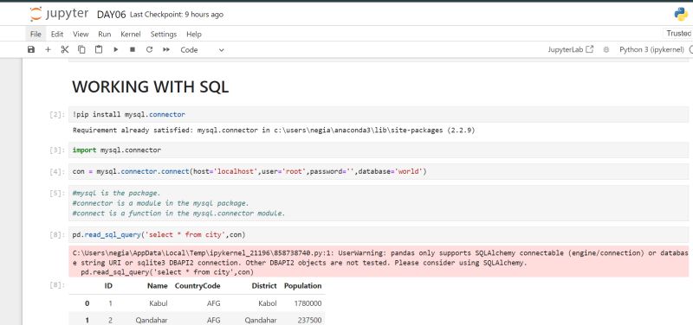
Task: Open the cell type Code dropdown
Action: (203, 50)
